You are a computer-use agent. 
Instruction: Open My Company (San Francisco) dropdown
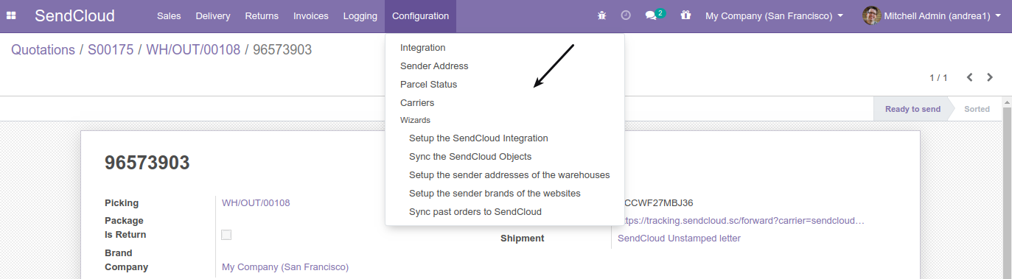click(774, 15)
